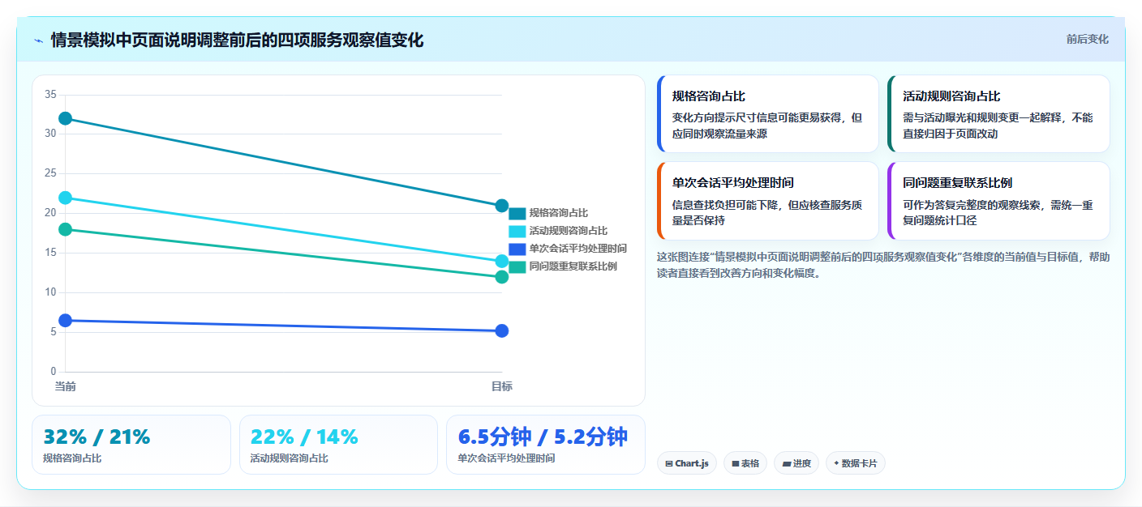The width and height of the screenshot is (1142, 507).
Task: Click the 10 tick on the y-axis
Action: pos(50,292)
